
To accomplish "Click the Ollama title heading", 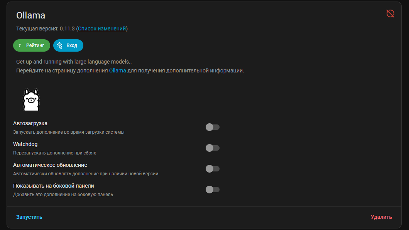I will pyautogui.click(x=31, y=15).
